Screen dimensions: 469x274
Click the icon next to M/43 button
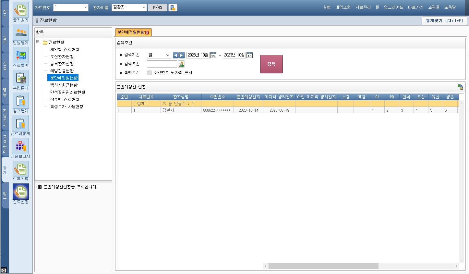coord(173,7)
